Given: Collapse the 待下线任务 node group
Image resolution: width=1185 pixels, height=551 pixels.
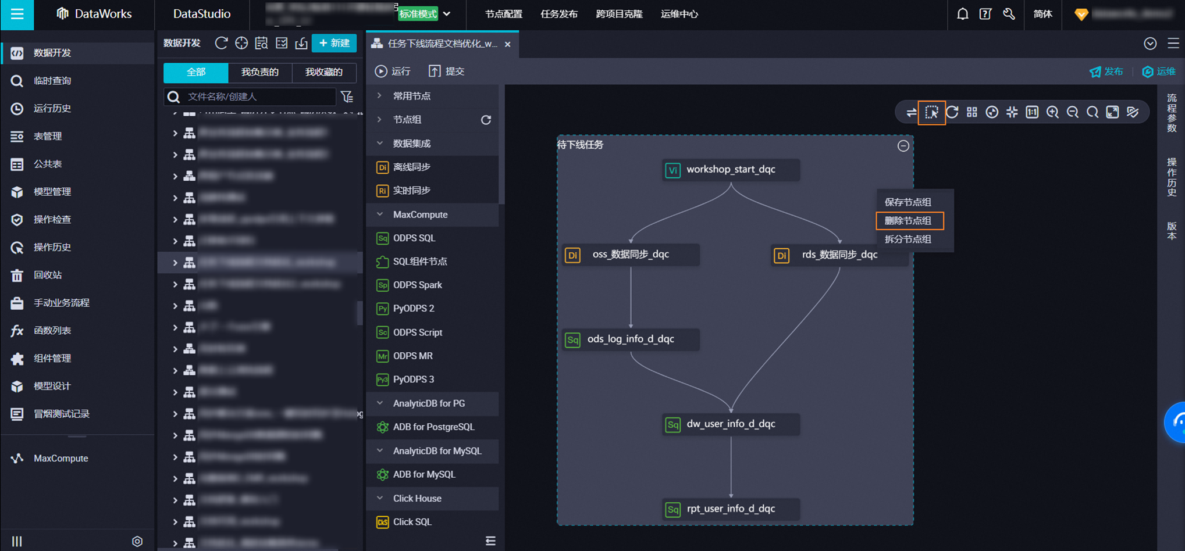Looking at the screenshot, I should 903,146.
